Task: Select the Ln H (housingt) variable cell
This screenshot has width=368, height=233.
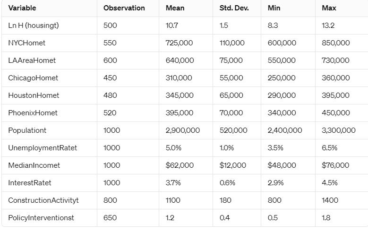Action: [x=34, y=26]
